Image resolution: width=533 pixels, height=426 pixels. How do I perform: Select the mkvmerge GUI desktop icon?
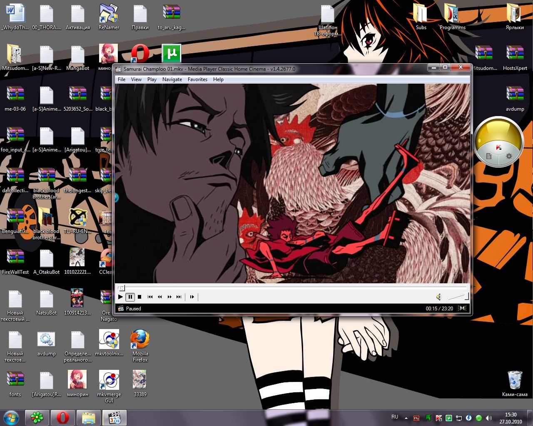pos(109,386)
